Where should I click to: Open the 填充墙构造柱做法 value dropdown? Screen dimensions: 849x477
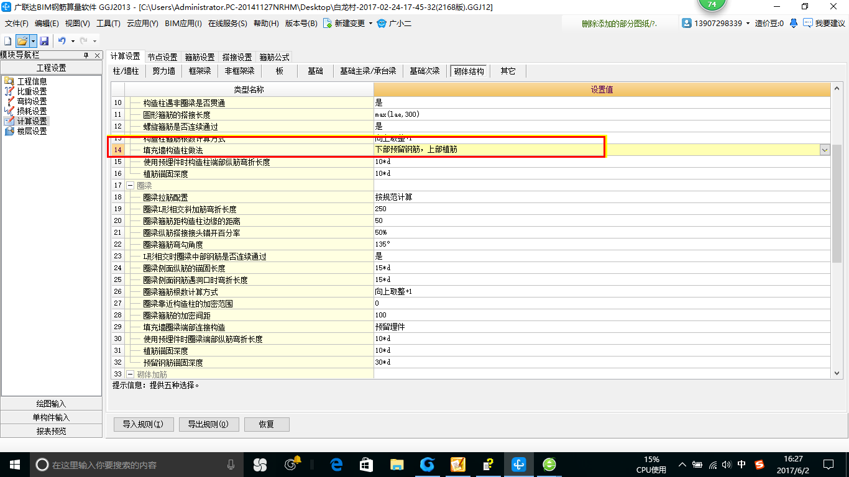[825, 150]
